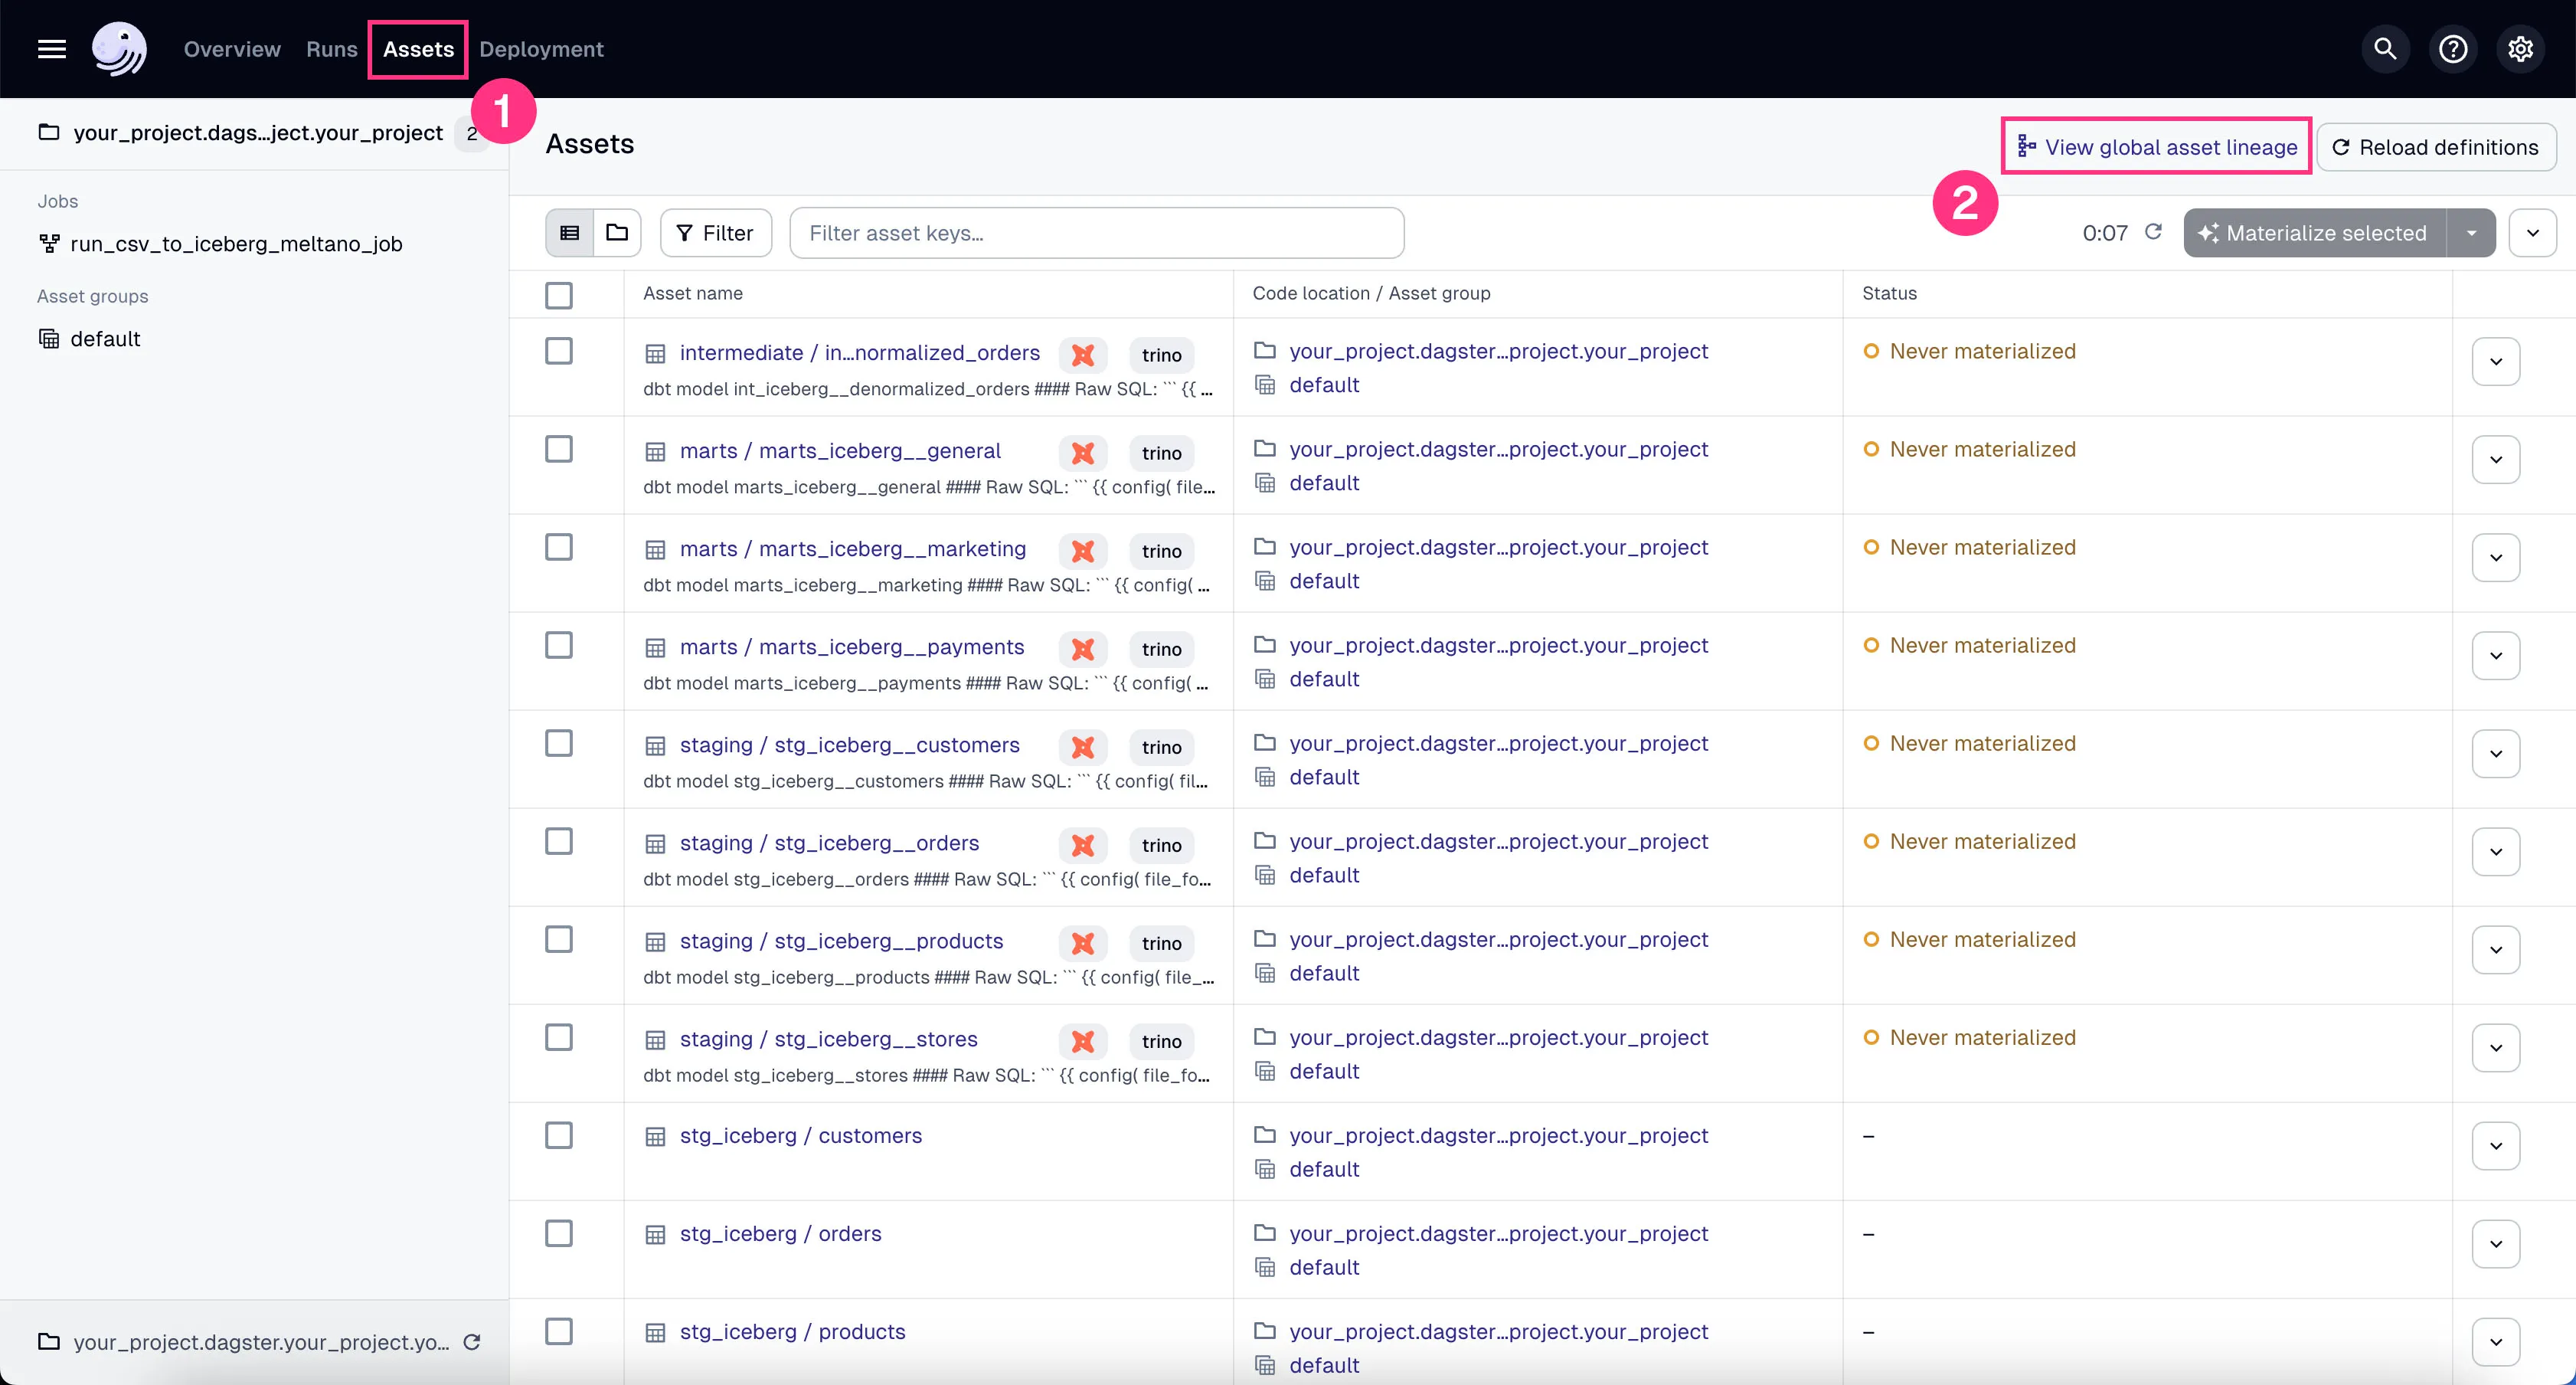Screen dimensions: 2576x1385
Task: Expand actions for marts_iceberg__marketing row
Action: pos(2496,558)
